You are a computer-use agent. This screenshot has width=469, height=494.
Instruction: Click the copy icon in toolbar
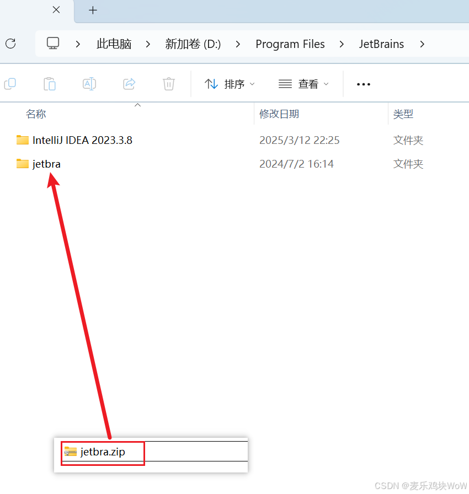click(x=10, y=84)
